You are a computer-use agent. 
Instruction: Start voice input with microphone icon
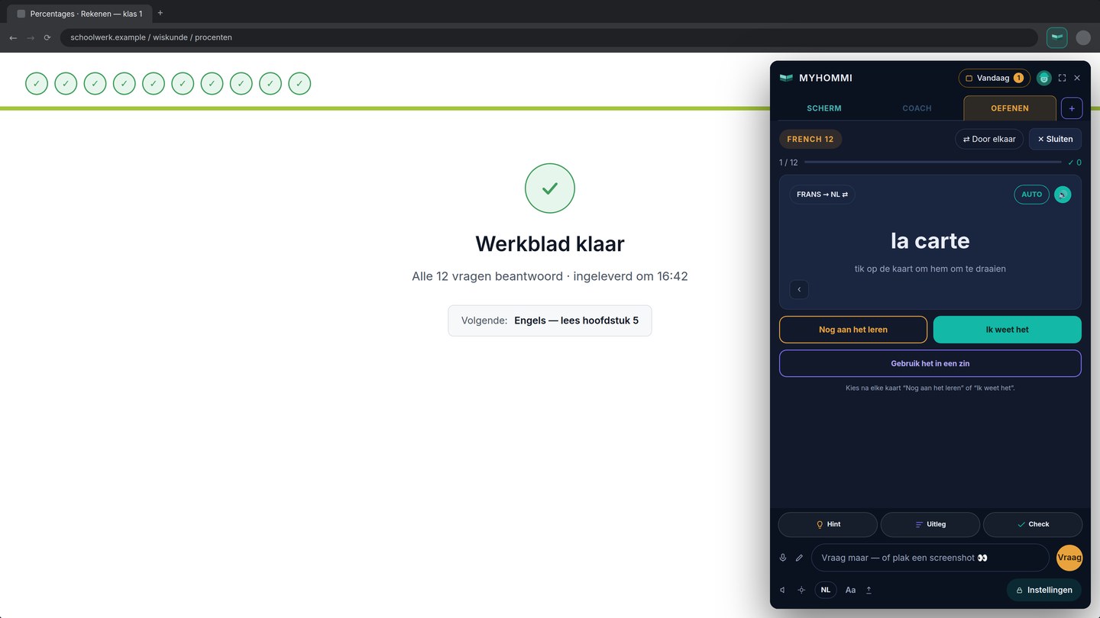[x=783, y=558]
